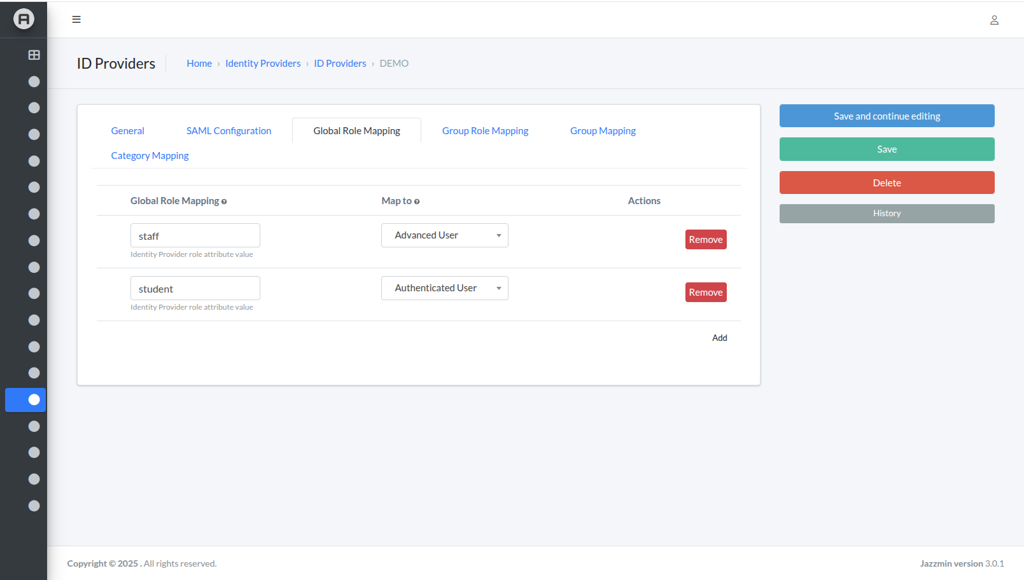
Task: Open the dashboard grid icon atop the sidebar
Action: 33,55
